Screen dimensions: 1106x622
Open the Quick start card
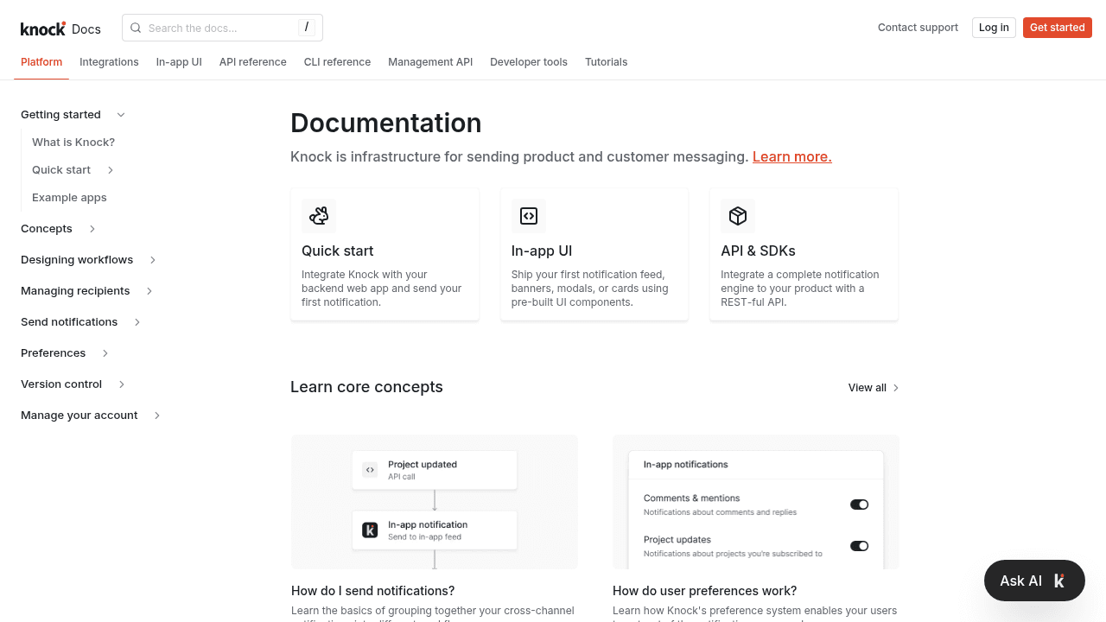coord(385,254)
